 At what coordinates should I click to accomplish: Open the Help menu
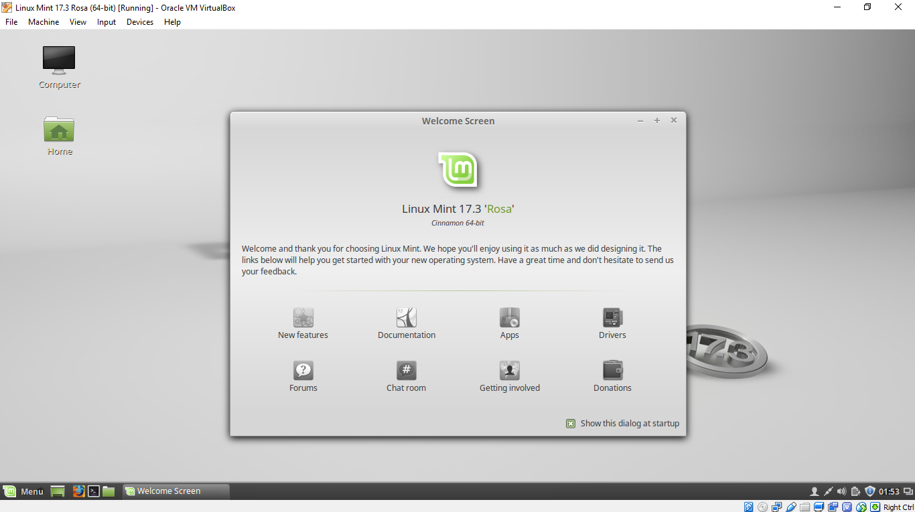click(173, 22)
